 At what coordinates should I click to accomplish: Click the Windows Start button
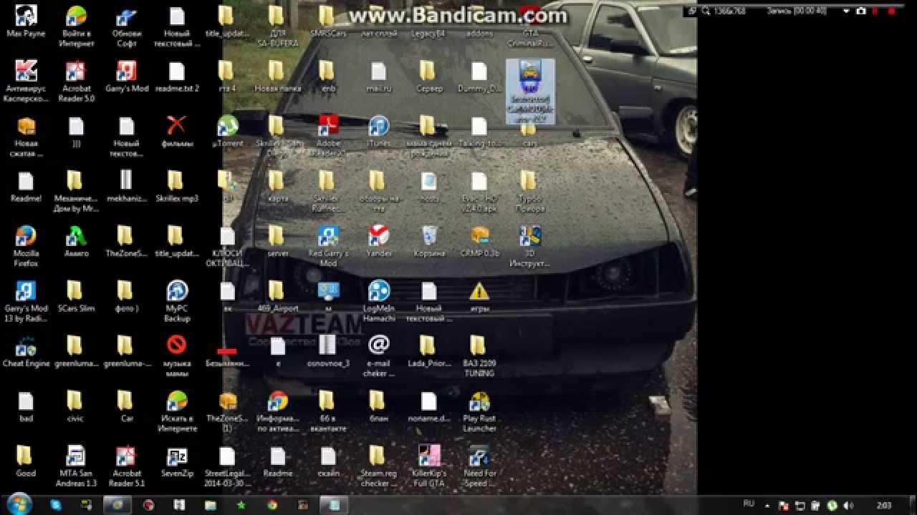(18, 503)
